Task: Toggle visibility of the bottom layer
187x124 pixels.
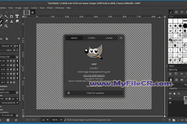Action: coord(170,103)
